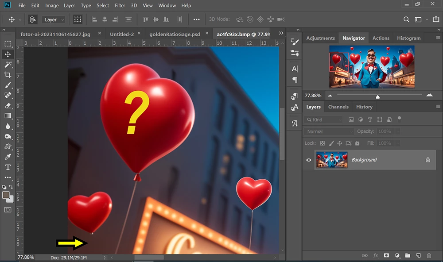443x262 pixels.
Task: Switch to goldenRatioGage.psd tab
Action: click(x=175, y=34)
